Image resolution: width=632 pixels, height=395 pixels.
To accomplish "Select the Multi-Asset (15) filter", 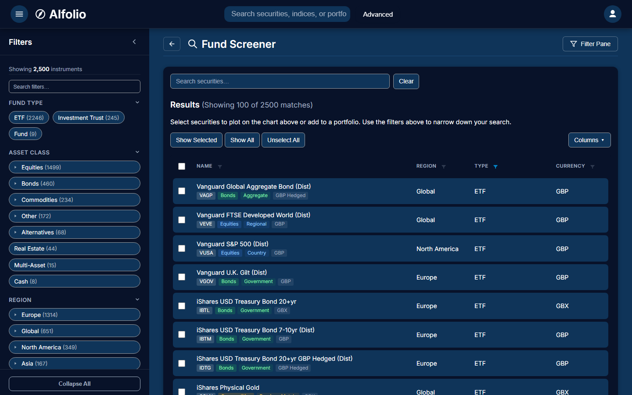I will 75,265.
